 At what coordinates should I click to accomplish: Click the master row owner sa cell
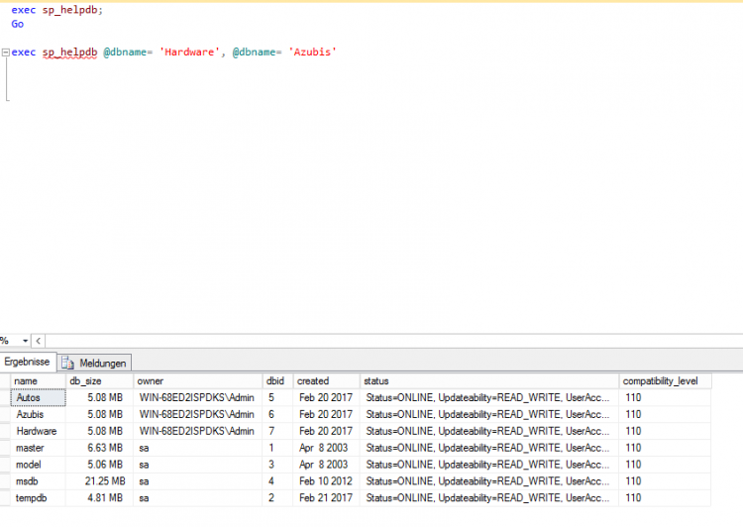(198, 448)
